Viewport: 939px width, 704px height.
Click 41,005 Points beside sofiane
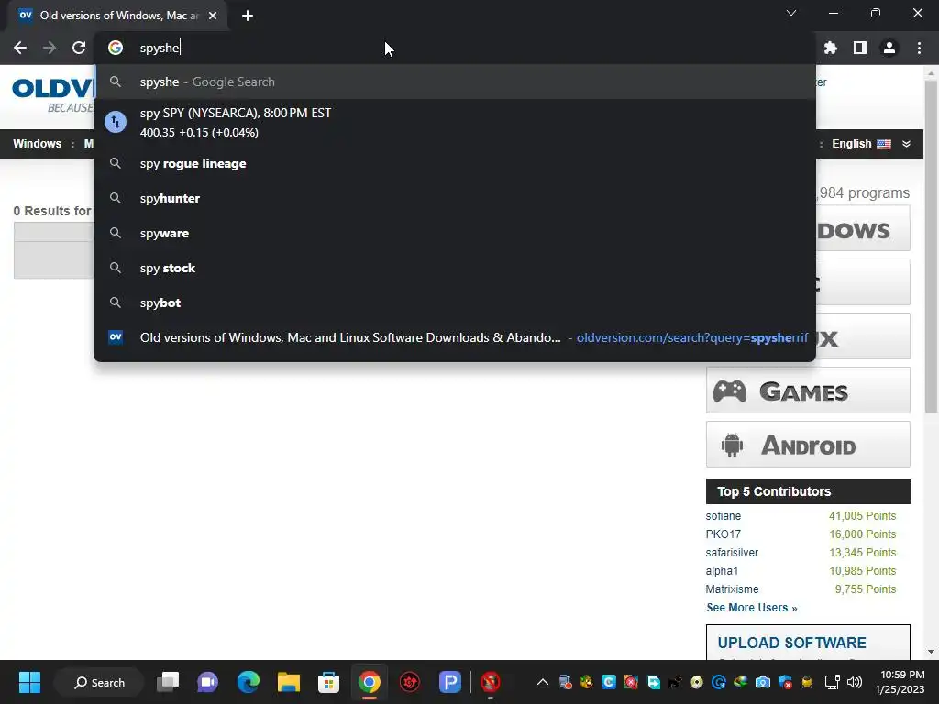coord(862,515)
